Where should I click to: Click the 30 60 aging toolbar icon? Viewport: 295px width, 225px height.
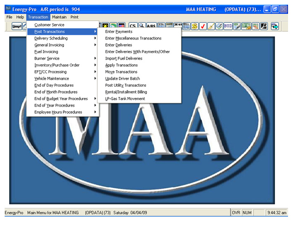point(178,26)
